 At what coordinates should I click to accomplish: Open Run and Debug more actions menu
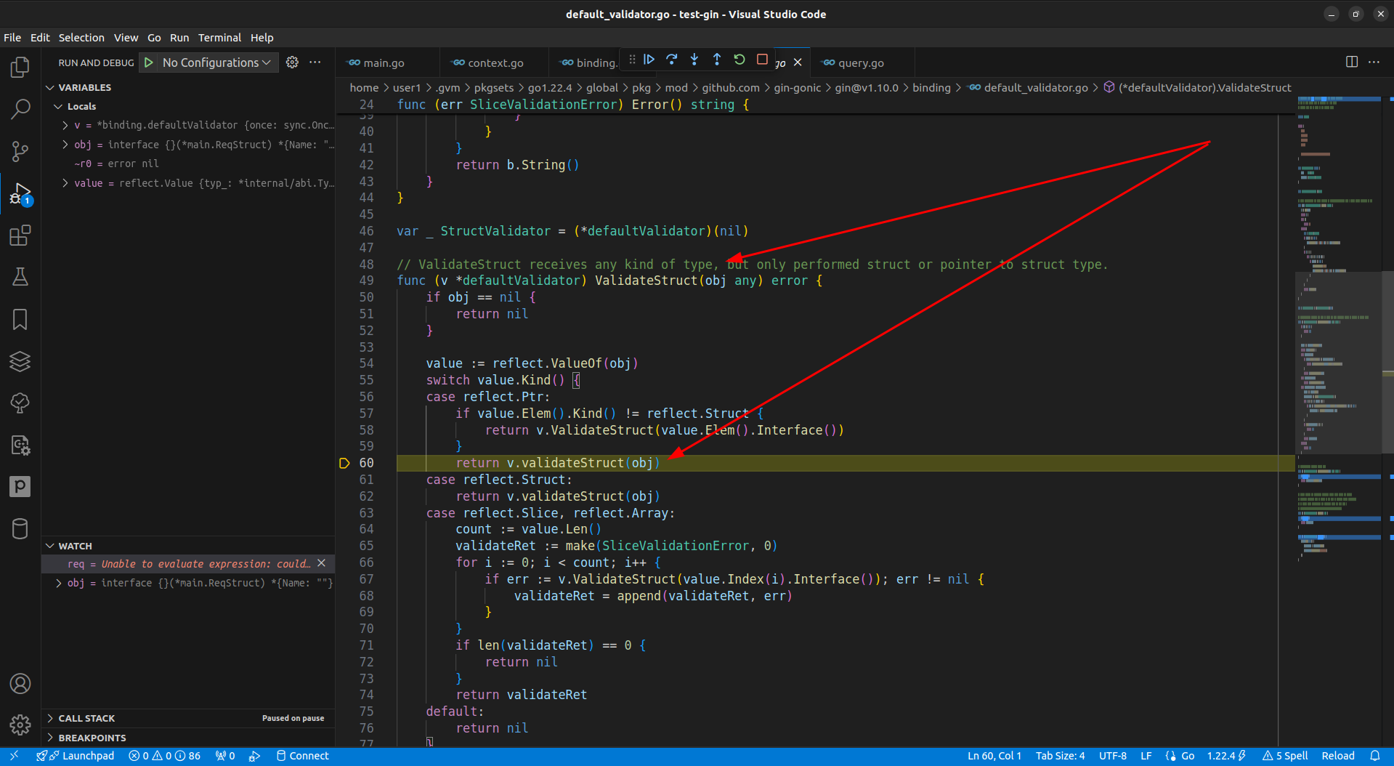315,63
